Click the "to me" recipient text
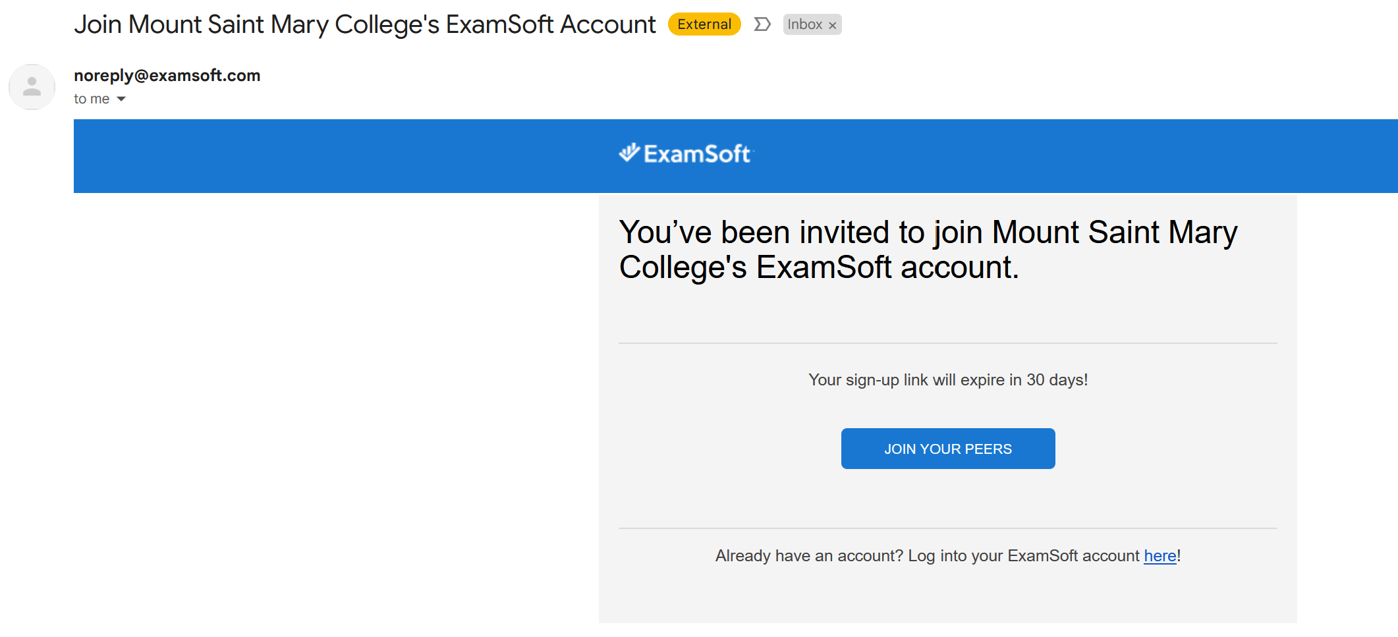The width and height of the screenshot is (1398, 637). pos(92,99)
